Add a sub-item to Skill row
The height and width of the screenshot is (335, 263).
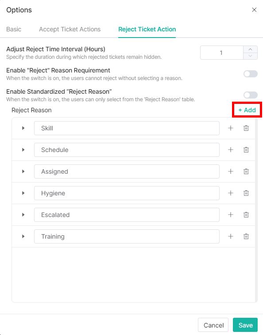click(231, 128)
